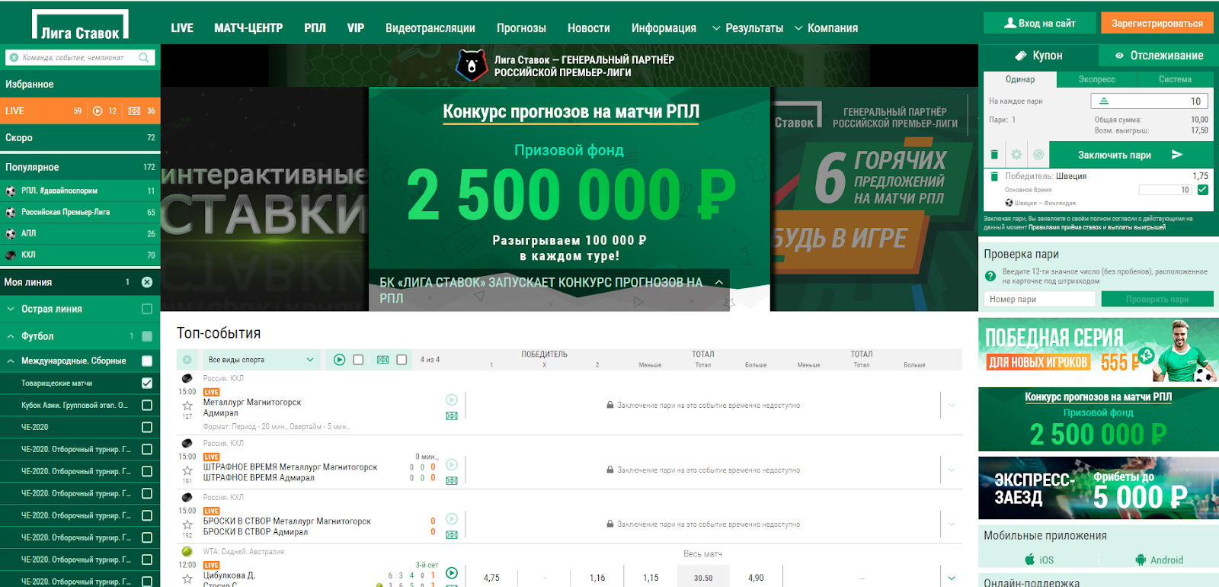Viewport: 1219px width, 587px height.
Task: Click the Российская Премьер-Лига row
Action: 80,212
